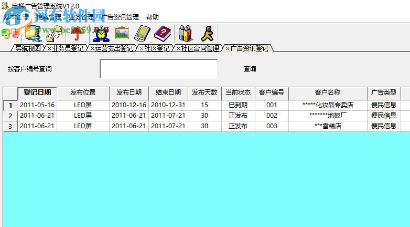Click the ***雪糕店 customer name cell

coord(328,126)
